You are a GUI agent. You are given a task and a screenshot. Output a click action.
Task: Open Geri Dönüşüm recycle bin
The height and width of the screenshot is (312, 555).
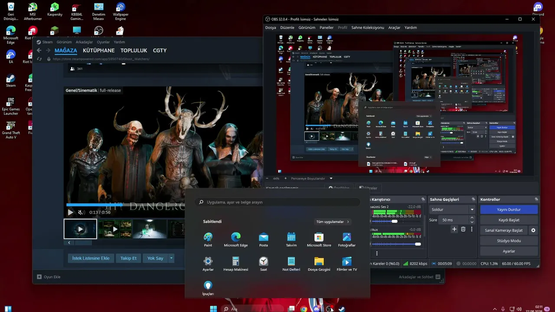pos(11,12)
